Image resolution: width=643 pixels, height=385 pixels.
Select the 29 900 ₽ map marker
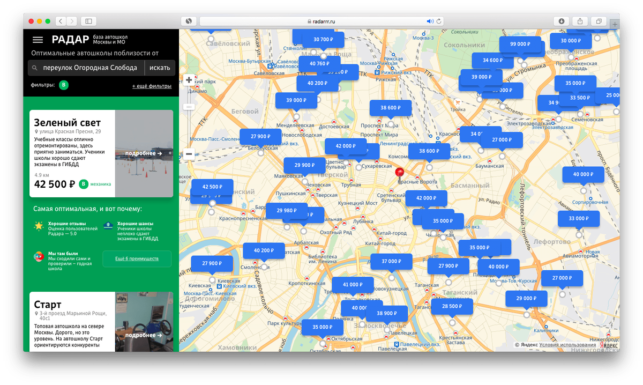(304, 165)
